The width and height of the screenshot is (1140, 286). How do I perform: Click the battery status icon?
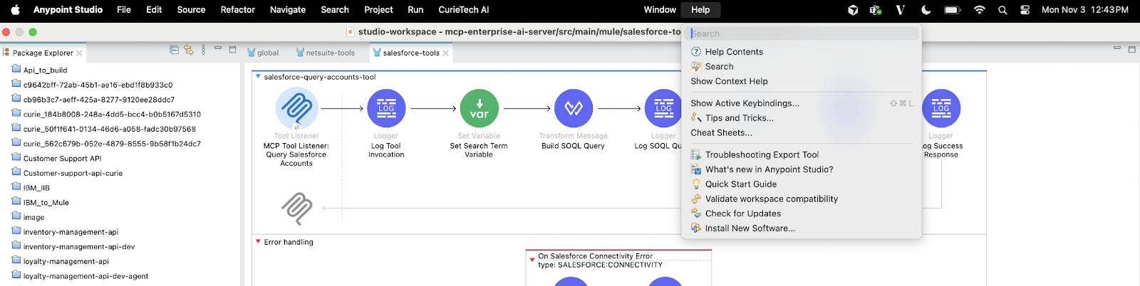953,10
